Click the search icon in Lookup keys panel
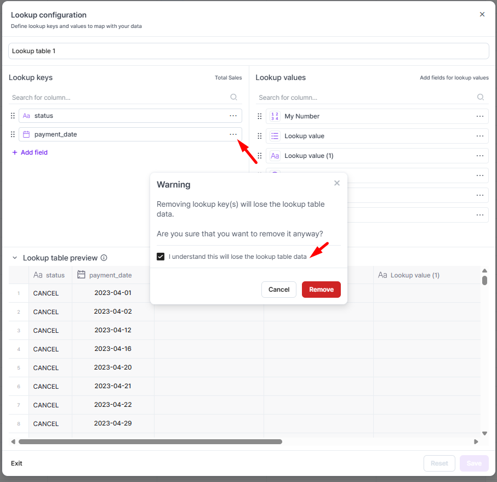 tap(233, 97)
